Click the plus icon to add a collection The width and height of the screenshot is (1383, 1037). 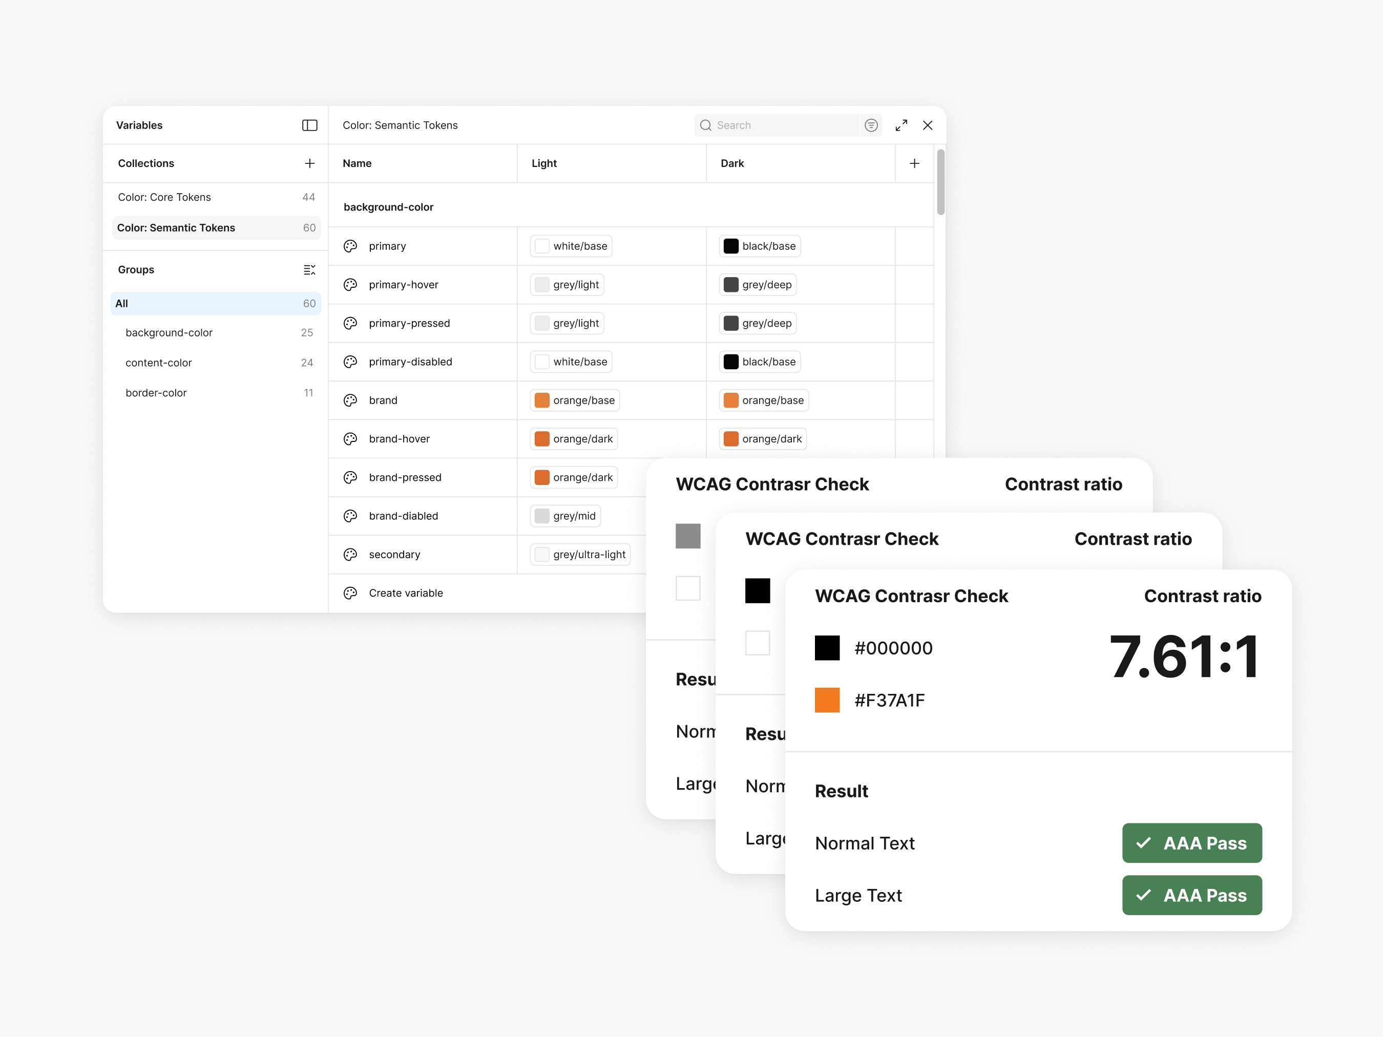309,163
